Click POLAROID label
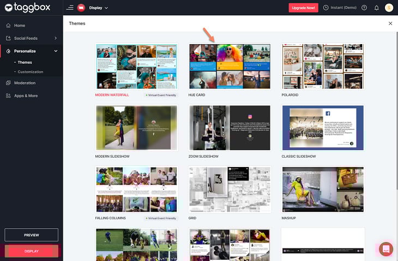 (290, 95)
